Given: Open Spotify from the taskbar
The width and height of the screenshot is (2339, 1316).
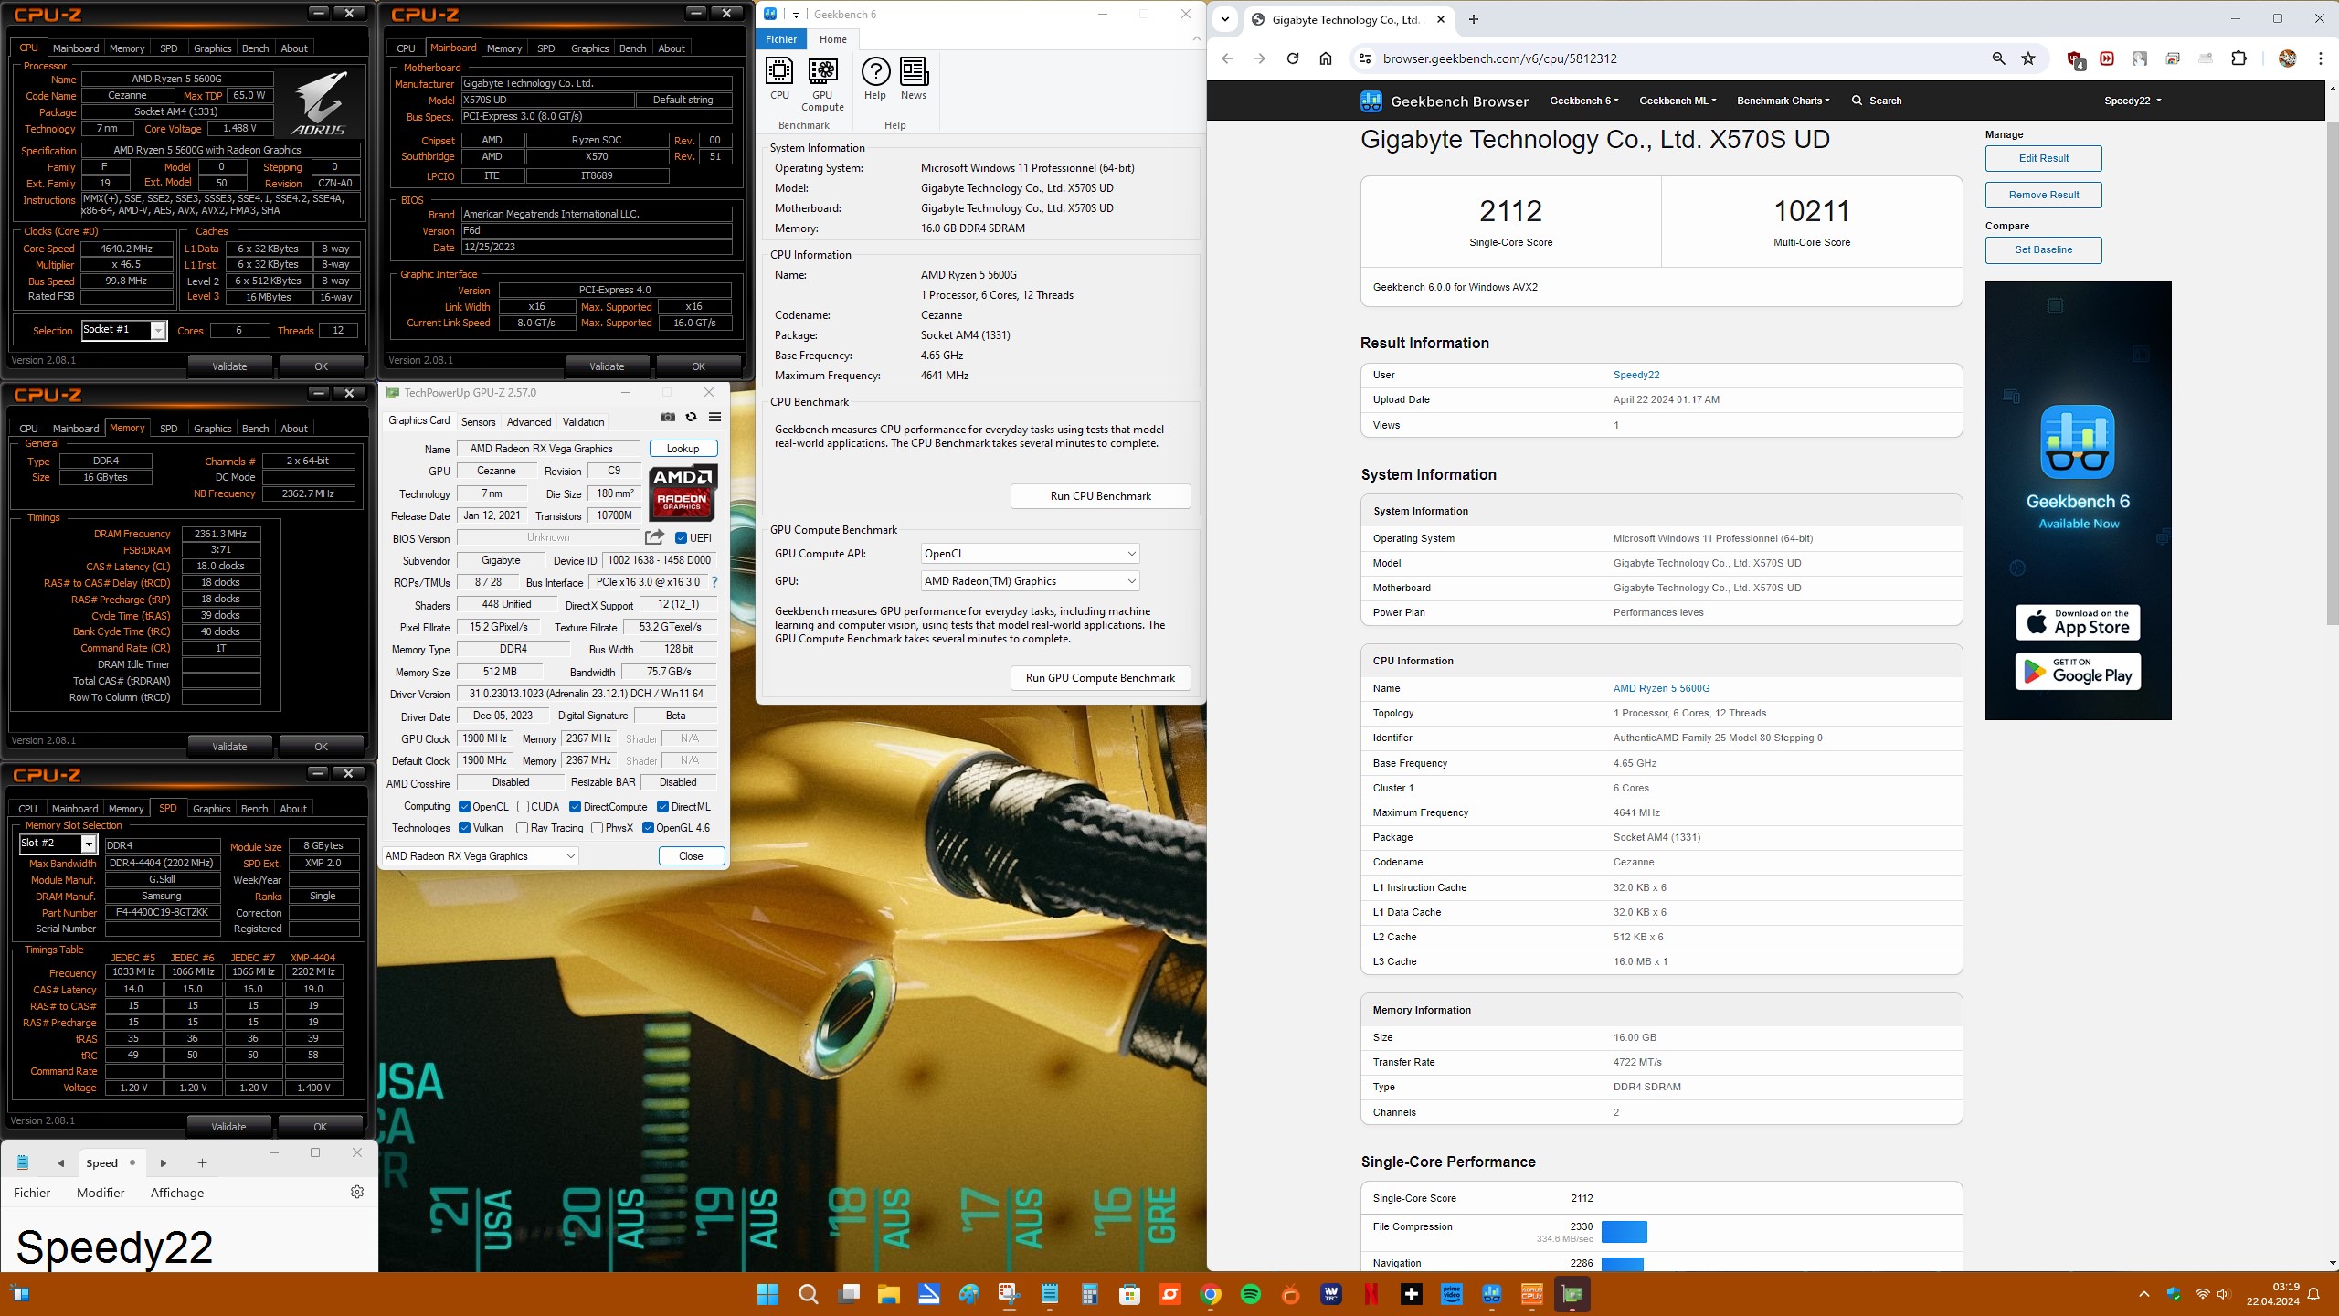Looking at the screenshot, I should tap(1251, 1294).
